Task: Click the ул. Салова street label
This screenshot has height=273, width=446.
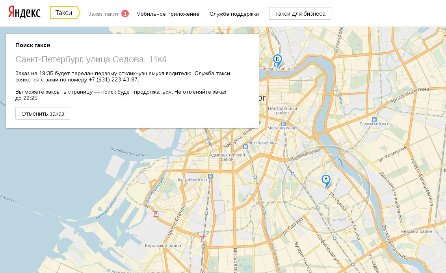Action: tap(292, 227)
